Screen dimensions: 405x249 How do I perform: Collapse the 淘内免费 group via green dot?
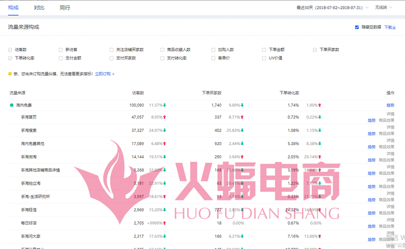(12, 105)
